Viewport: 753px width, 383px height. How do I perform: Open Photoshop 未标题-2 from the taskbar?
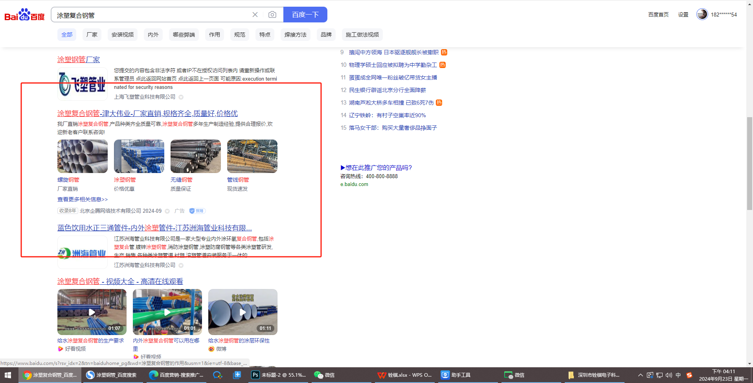click(x=279, y=375)
